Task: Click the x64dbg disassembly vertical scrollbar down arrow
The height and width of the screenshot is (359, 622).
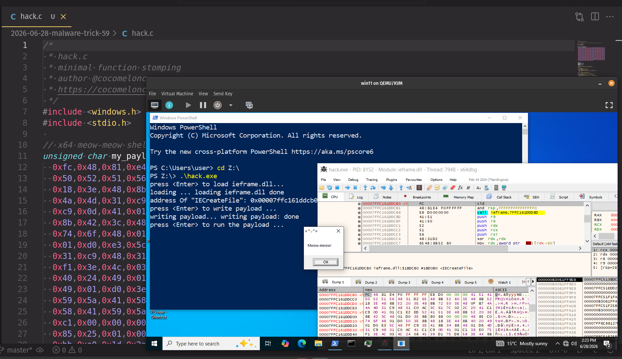Action: [587, 241]
